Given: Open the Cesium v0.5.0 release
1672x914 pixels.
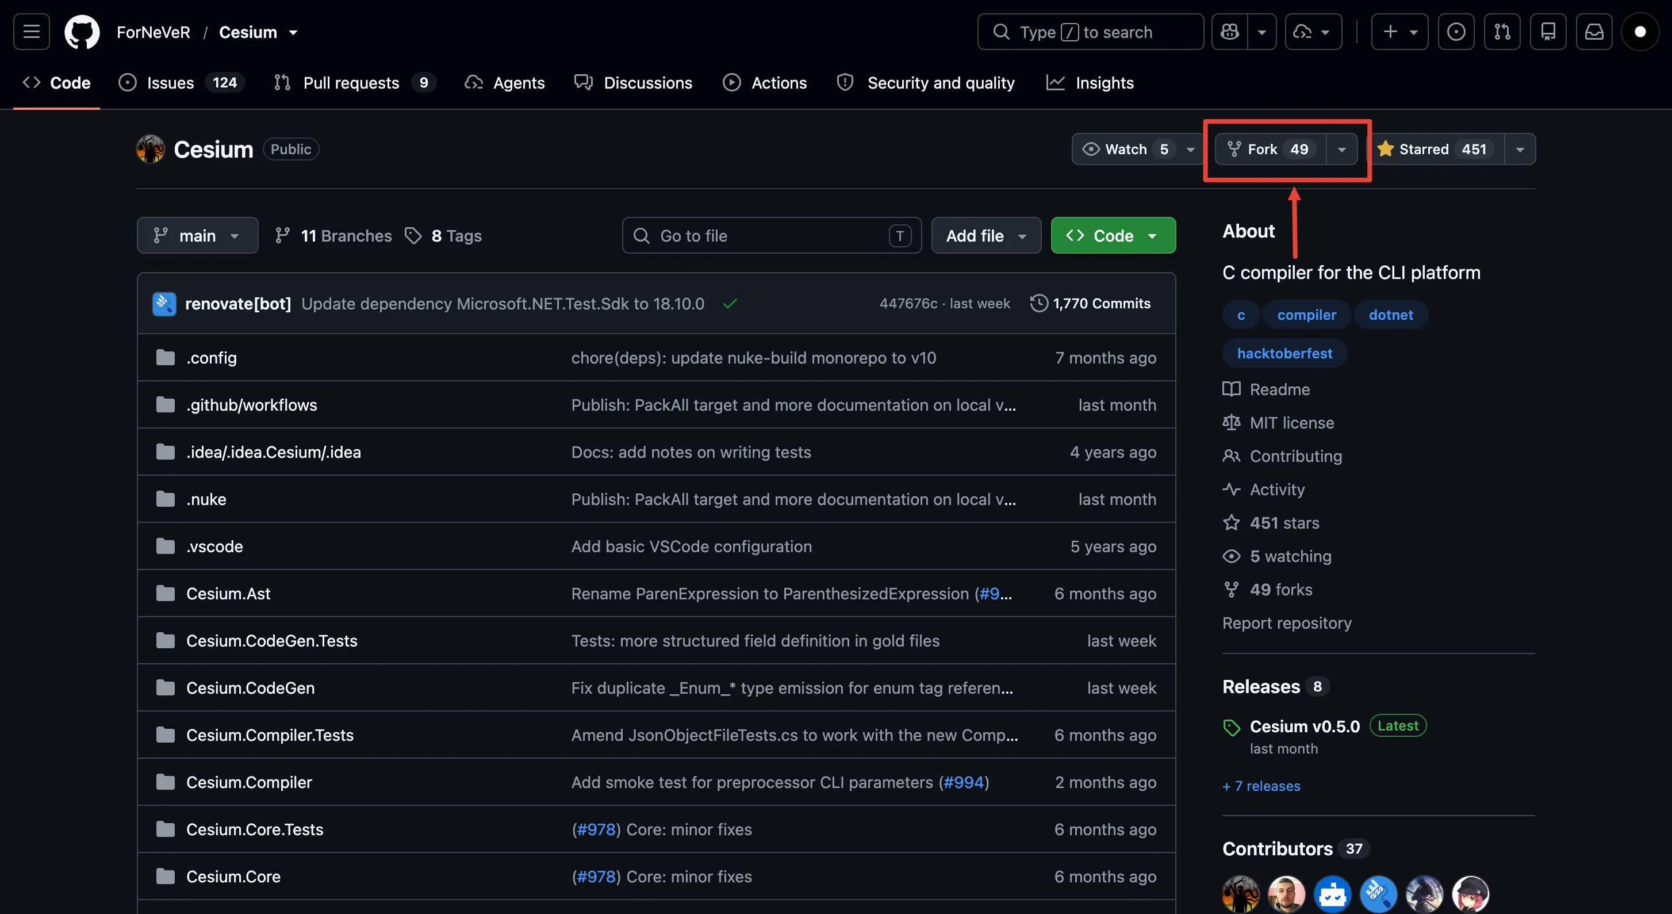Looking at the screenshot, I should coord(1305,726).
